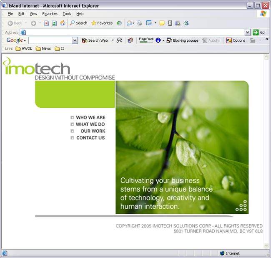Open the address bar dropdown arrow

[x=248, y=33]
